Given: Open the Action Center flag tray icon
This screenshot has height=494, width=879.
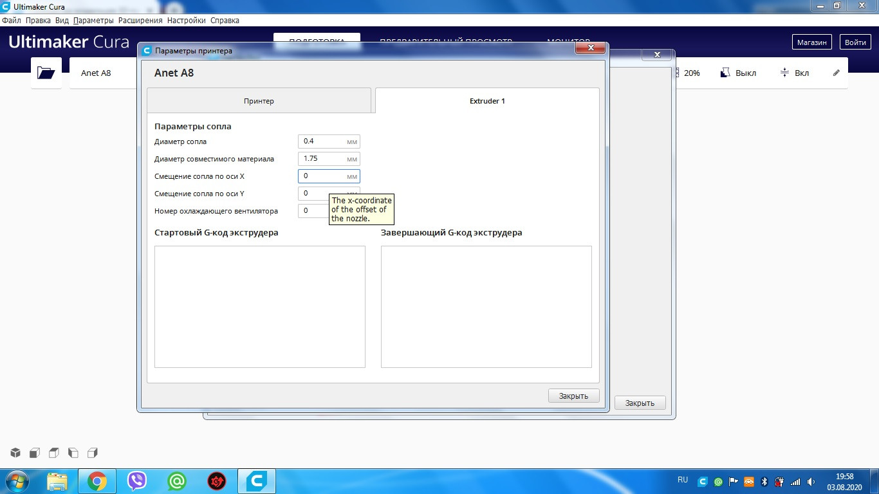Looking at the screenshot, I should (734, 481).
